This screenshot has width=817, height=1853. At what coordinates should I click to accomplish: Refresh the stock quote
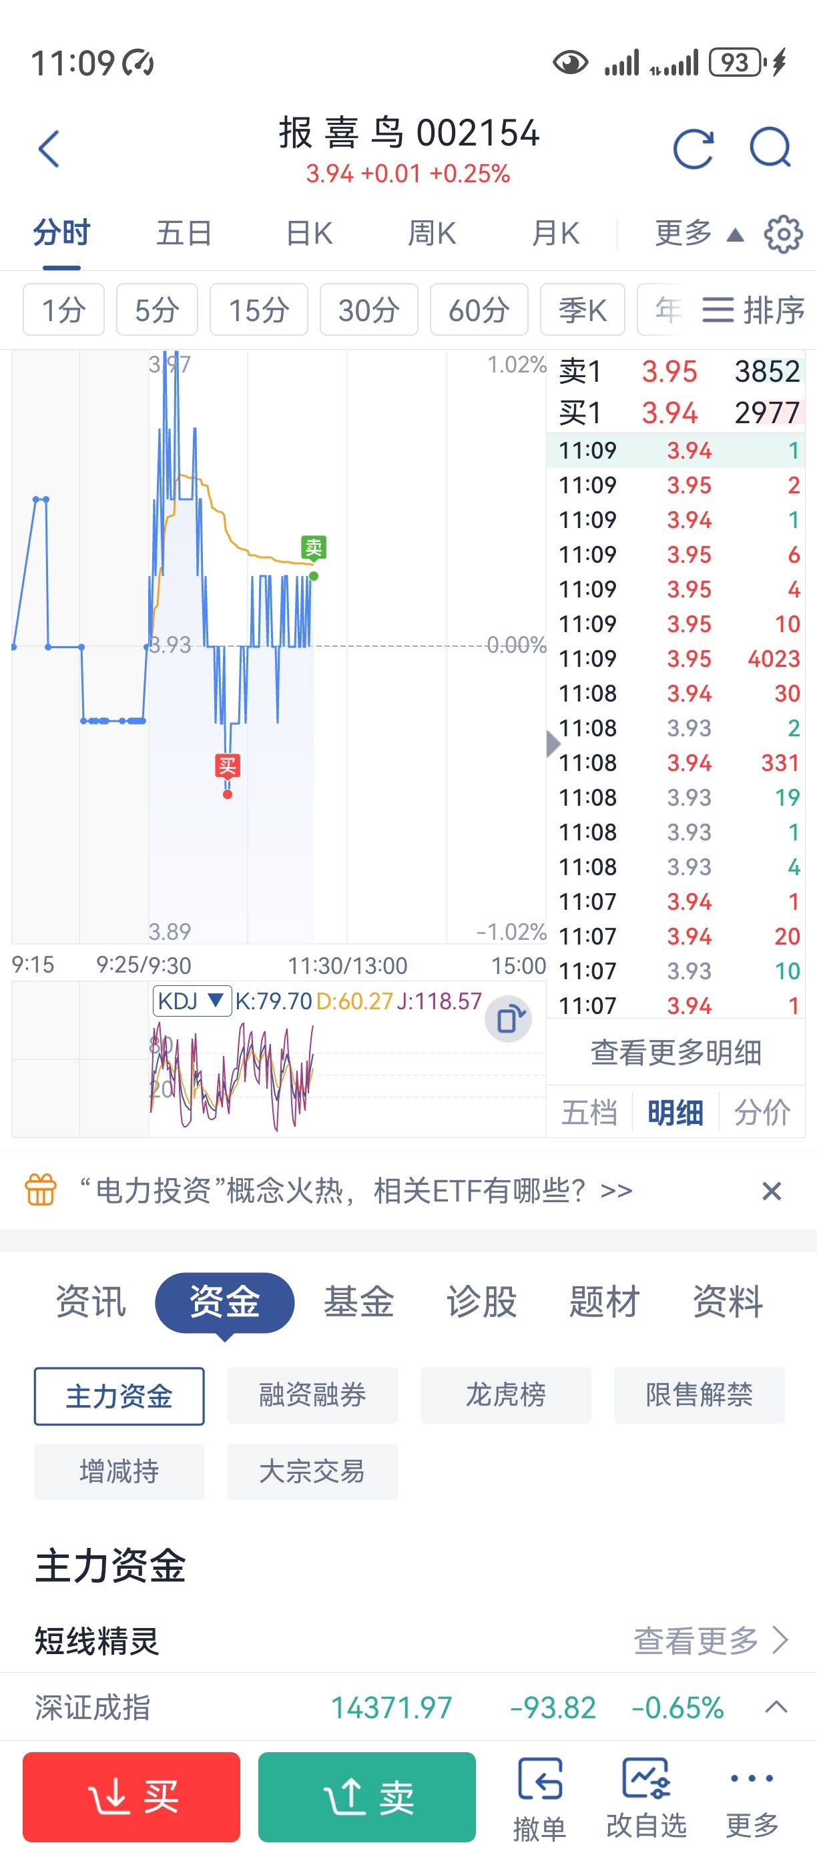point(694,149)
